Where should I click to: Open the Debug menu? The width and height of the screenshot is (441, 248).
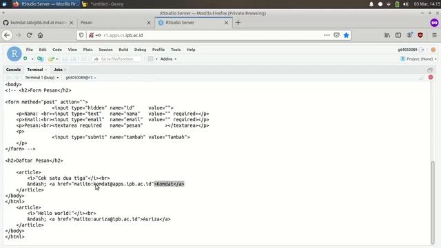(140, 50)
